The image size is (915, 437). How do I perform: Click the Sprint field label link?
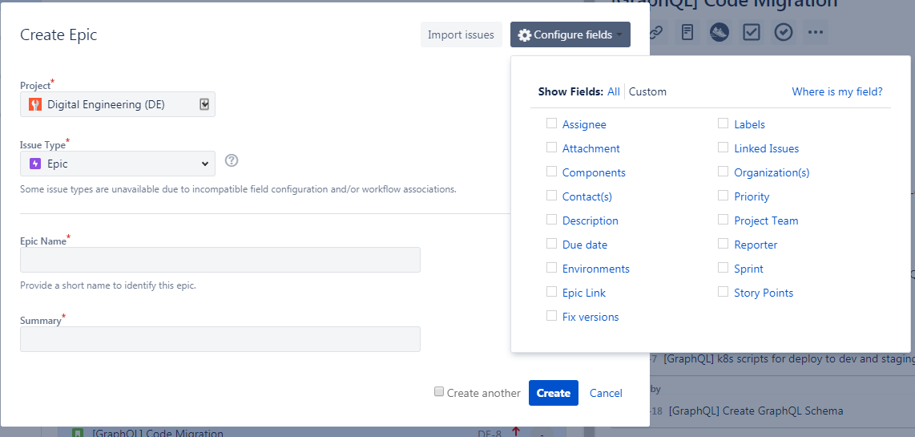tap(748, 269)
